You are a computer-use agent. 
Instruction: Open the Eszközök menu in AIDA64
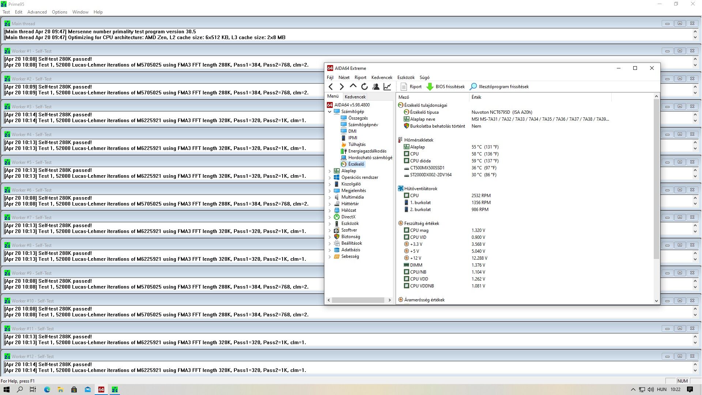pos(406,78)
